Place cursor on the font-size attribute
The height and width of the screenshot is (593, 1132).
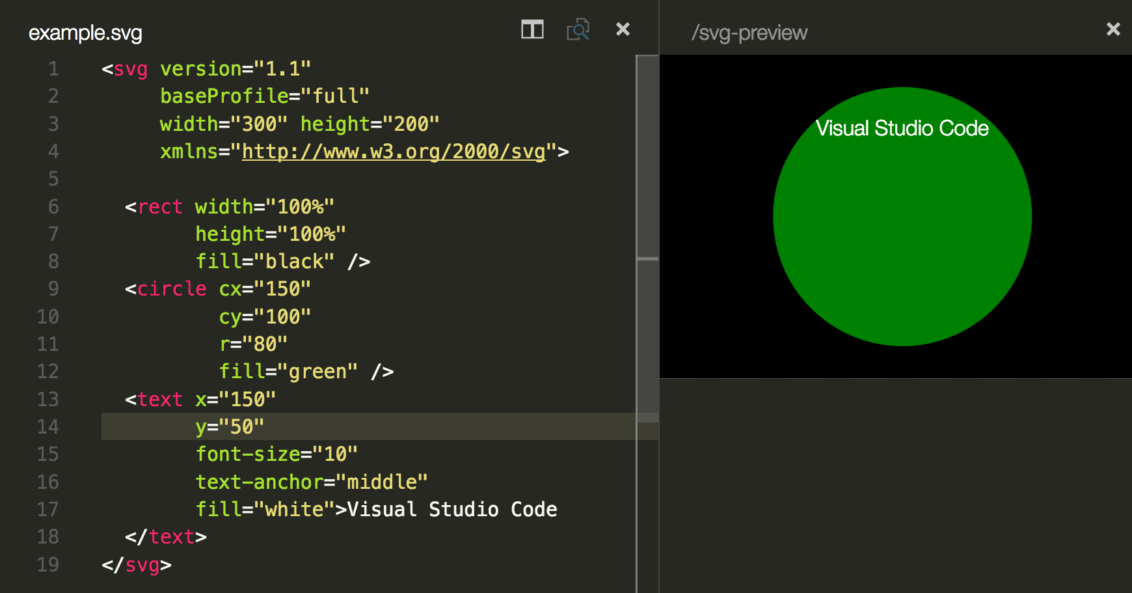(x=249, y=454)
